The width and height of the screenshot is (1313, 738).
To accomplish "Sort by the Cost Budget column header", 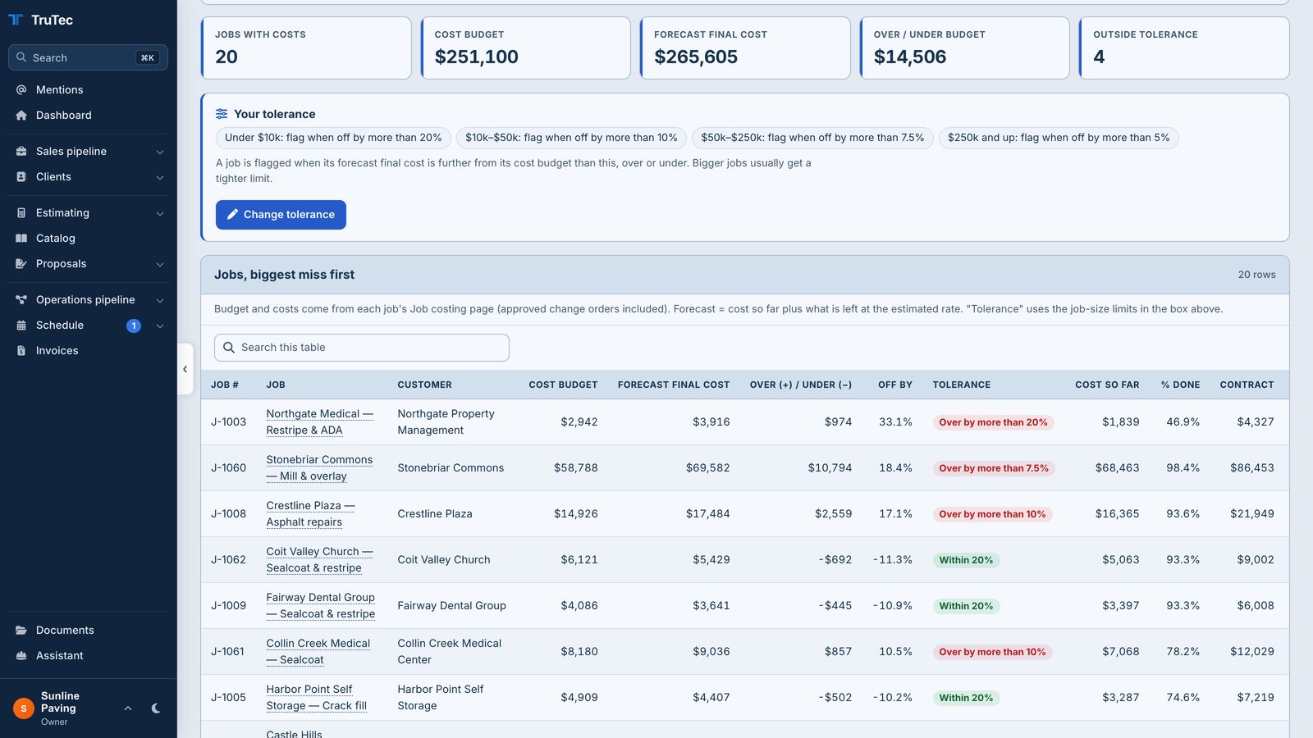I will coord(563,385).
